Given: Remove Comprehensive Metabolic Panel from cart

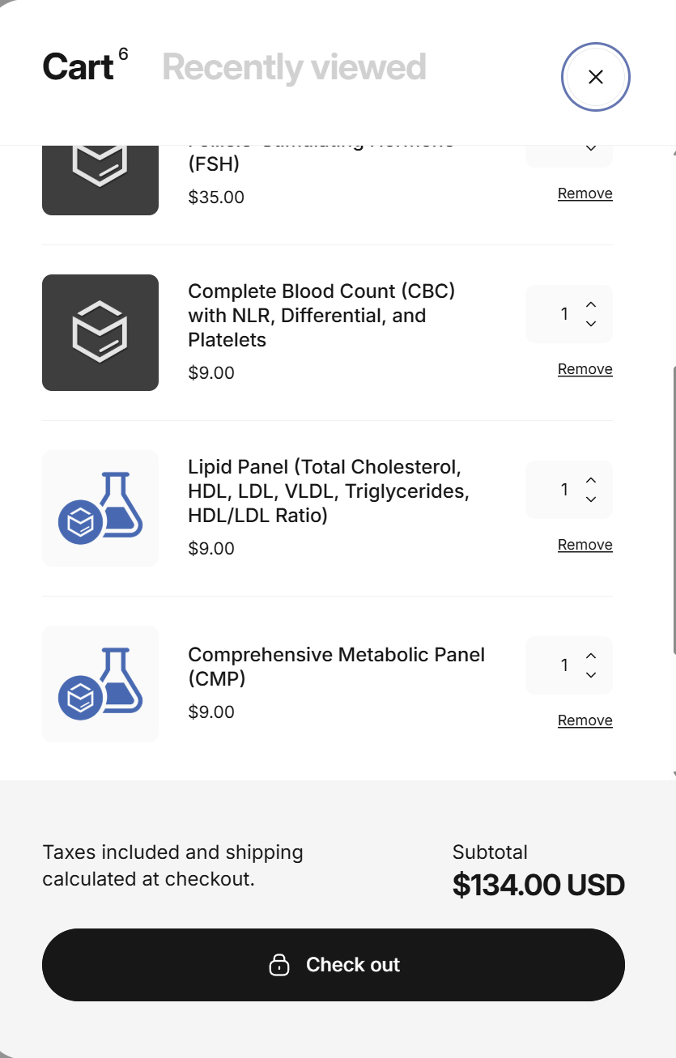Looking at the screenshot, I should tap(585, 720).
